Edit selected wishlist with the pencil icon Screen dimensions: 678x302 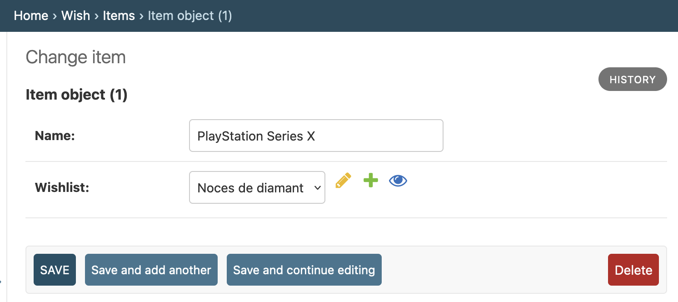(344, 181)
